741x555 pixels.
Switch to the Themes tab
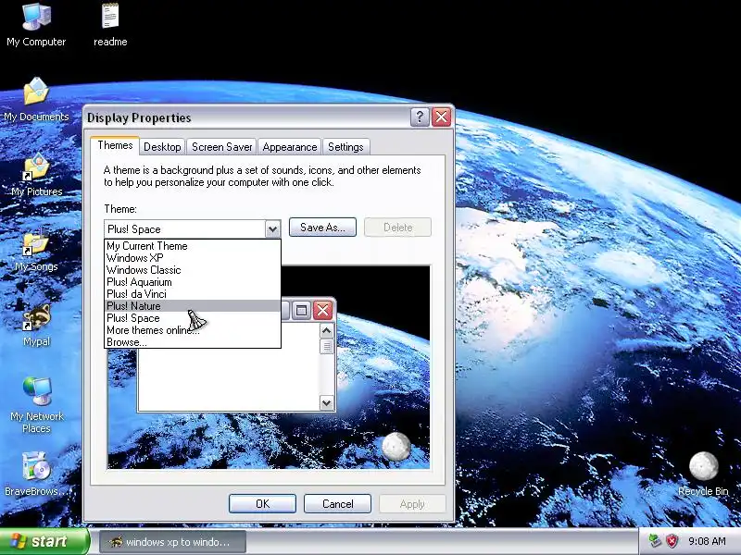pyautogui.click(x=115, y=145)
